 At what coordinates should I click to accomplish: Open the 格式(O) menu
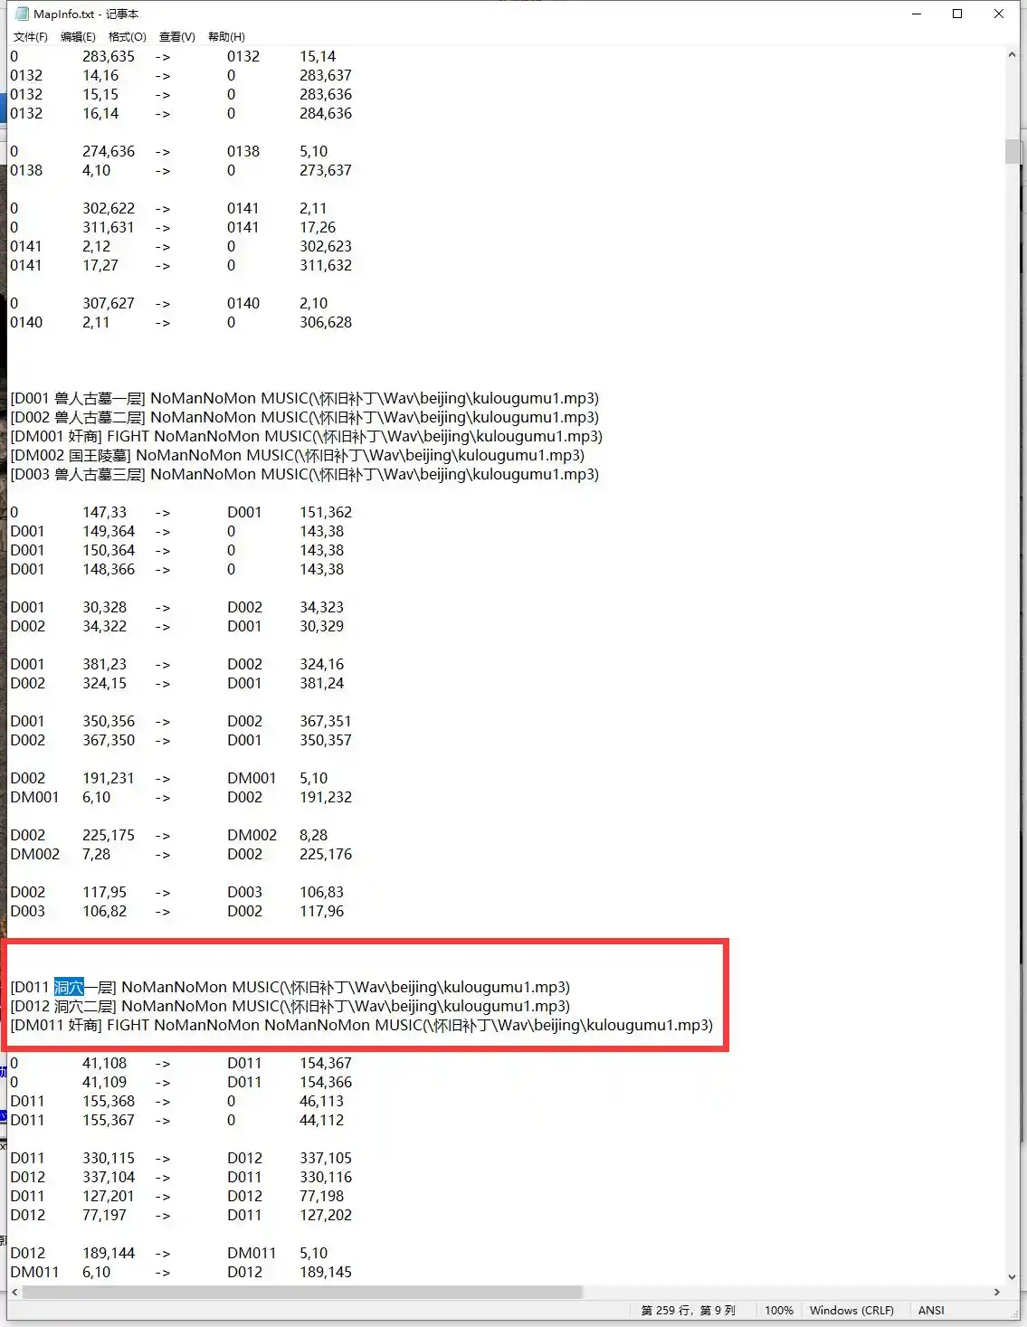(x=127, y=37)
